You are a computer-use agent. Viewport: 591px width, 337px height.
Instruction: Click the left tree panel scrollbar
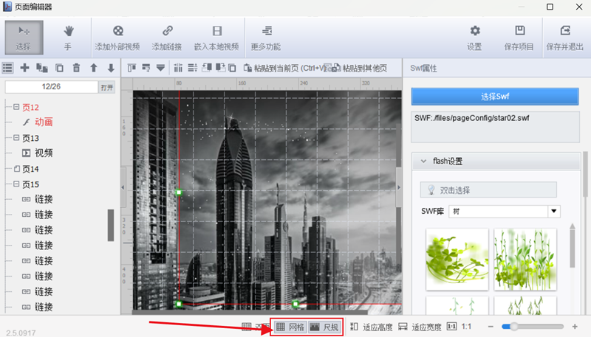point(111,226)
